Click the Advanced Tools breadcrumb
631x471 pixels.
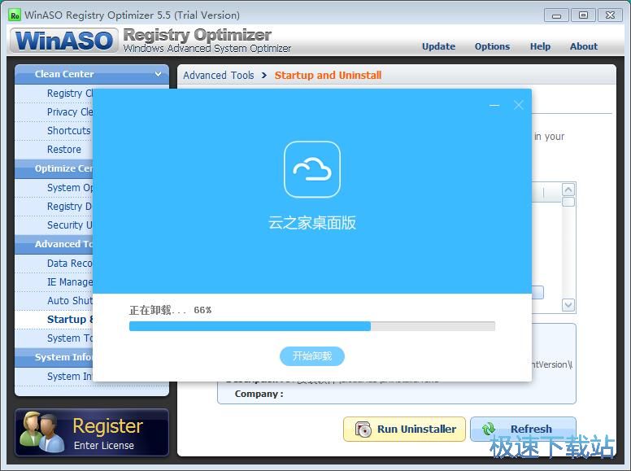click(219, 76)
